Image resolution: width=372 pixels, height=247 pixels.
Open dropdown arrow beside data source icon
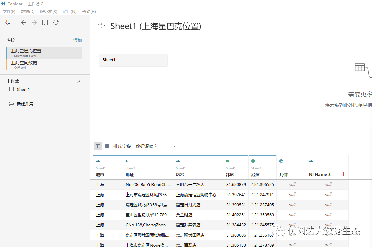point(104,25)
